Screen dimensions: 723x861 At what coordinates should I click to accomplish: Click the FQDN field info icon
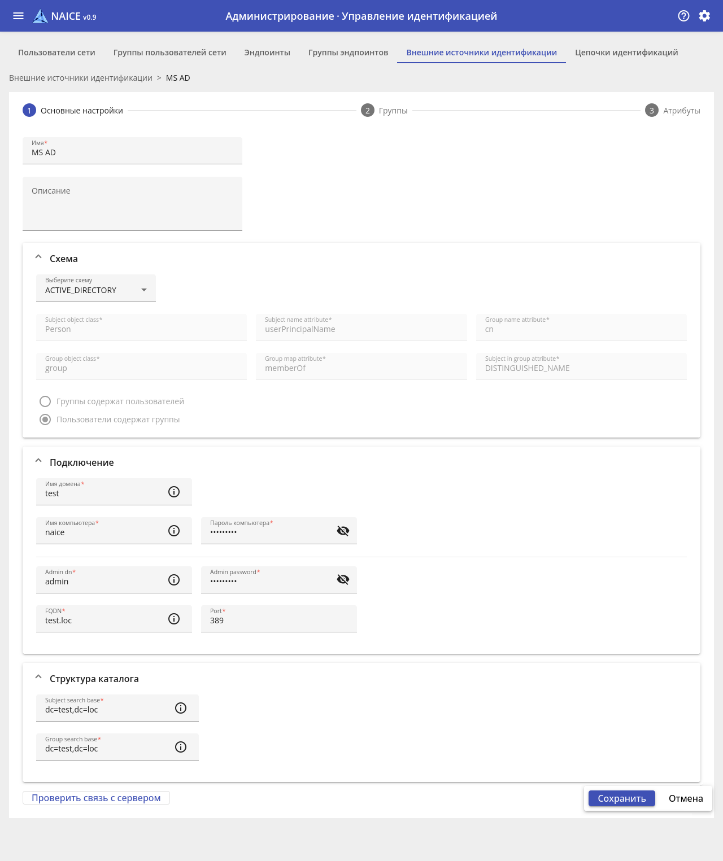pos(174,619)
